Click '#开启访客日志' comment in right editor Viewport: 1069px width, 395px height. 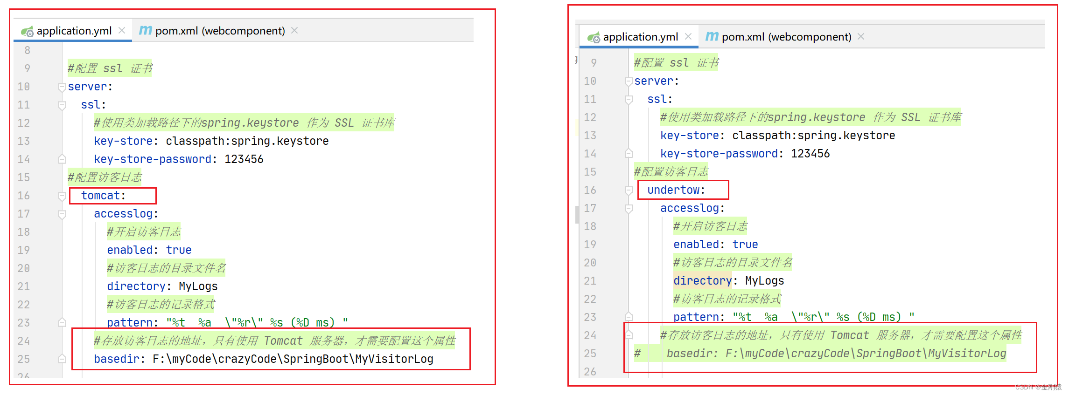point(710,226)
